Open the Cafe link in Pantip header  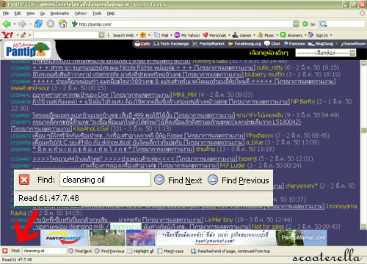142,43
